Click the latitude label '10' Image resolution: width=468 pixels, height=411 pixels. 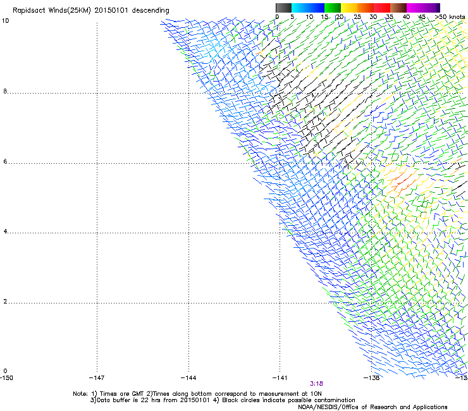point(5,21)
